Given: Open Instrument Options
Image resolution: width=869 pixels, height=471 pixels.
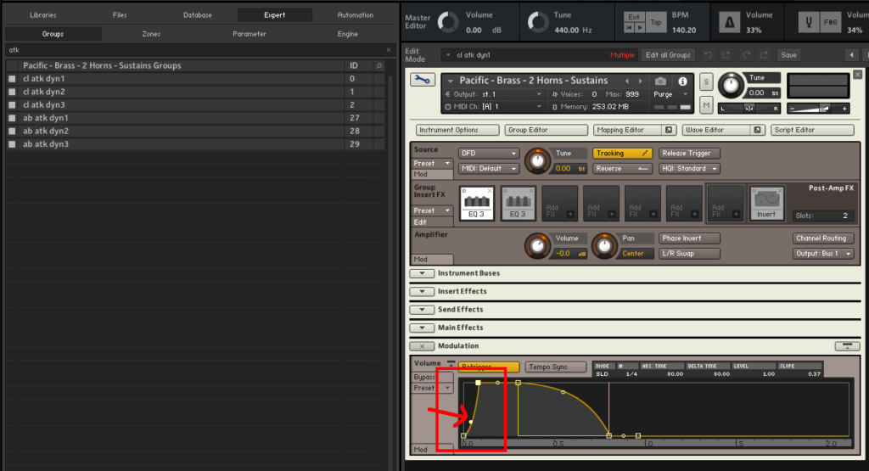Looking at the screenshot, I should click(457, 130).
